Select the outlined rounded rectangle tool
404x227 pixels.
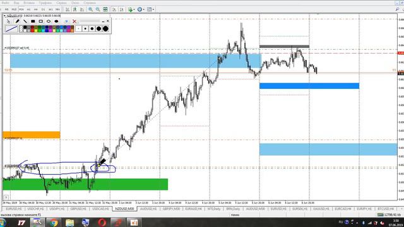coord(40,21)
